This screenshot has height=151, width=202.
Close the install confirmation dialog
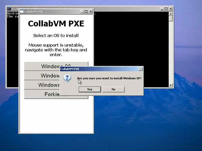(x=141, y=69)
